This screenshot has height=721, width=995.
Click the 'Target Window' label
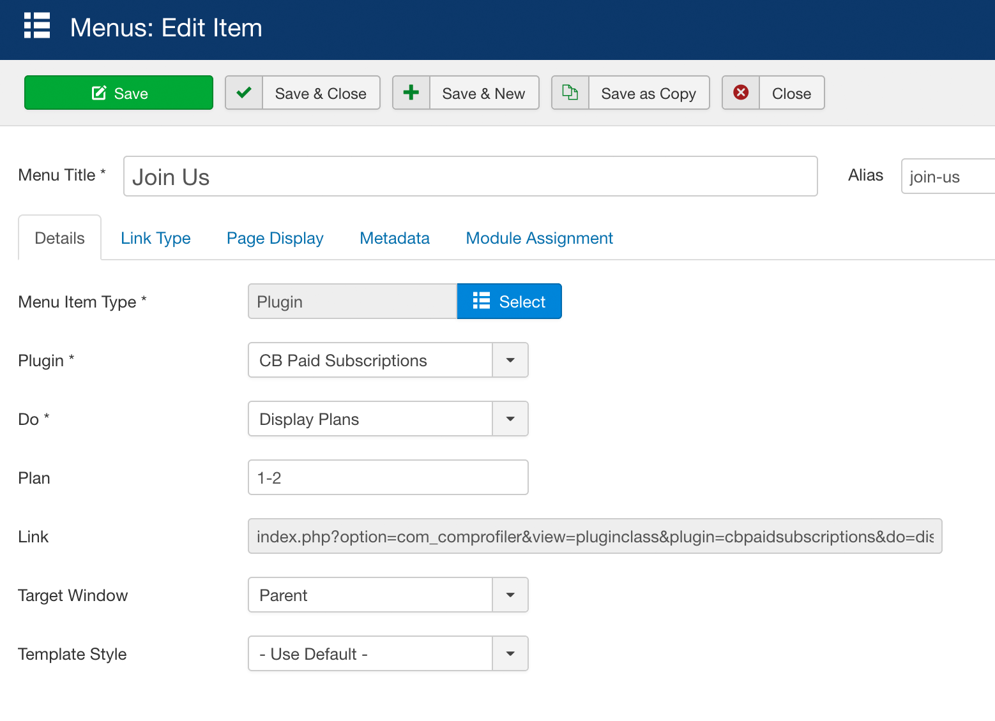pos(73,595)
